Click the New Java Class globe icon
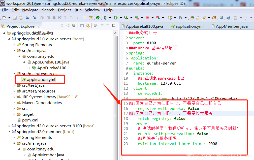This screenshot has height=160, width=254. click(x=170, y=18)
